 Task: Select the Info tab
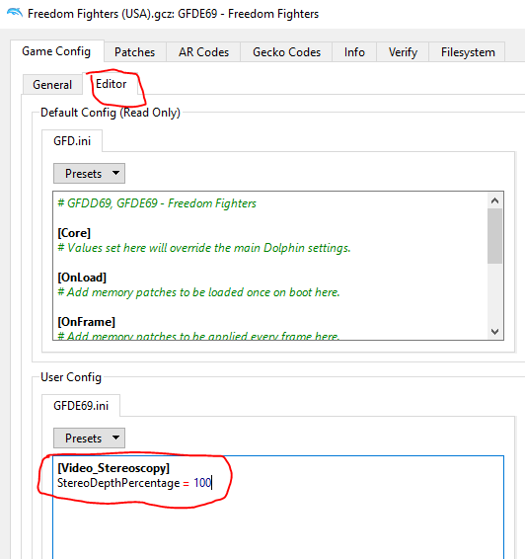click(x=354, y=52)
